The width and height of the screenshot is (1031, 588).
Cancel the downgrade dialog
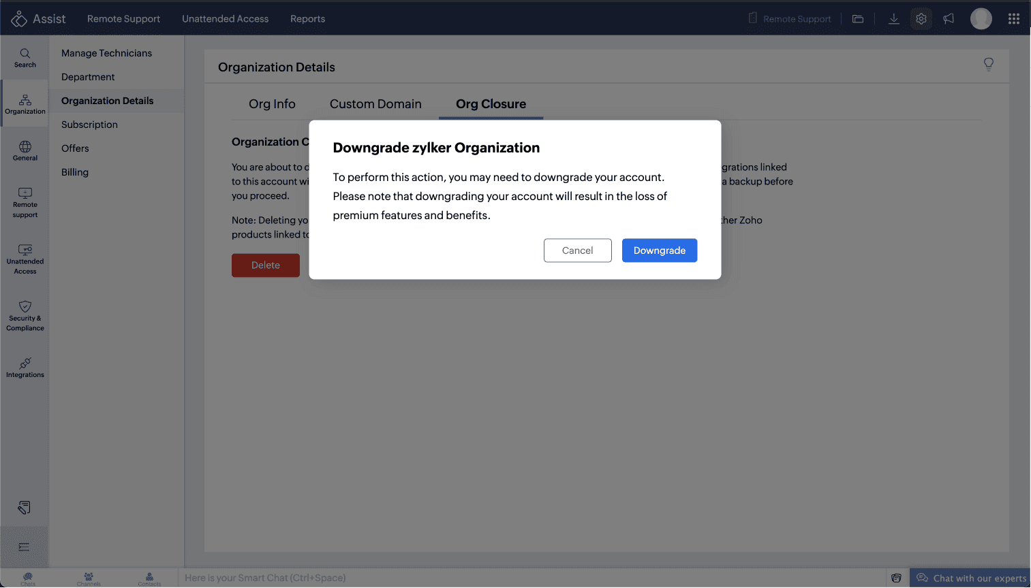coord(577,250)
